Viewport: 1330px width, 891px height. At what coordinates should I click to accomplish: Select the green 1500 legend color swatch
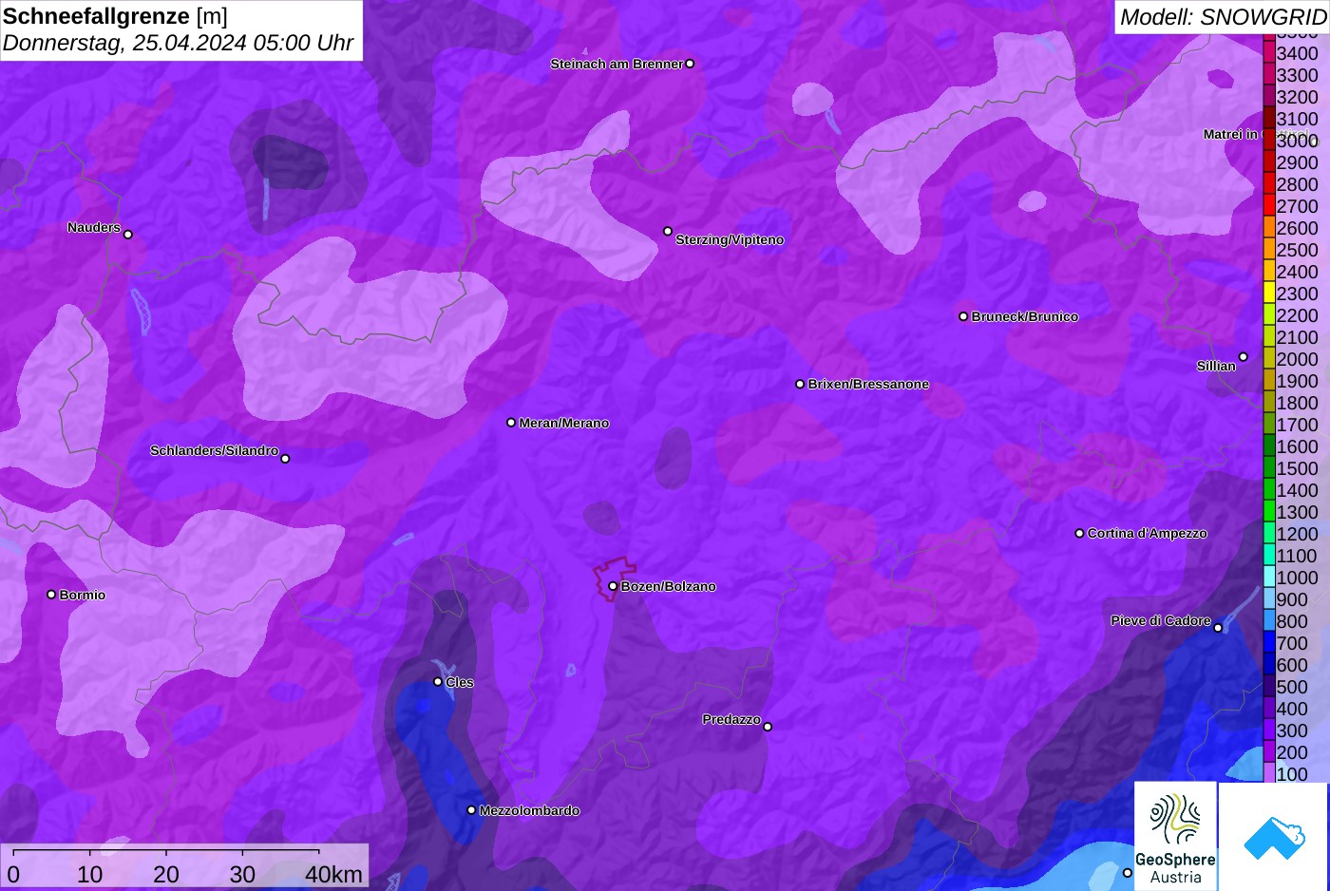tap(1268, 467)
